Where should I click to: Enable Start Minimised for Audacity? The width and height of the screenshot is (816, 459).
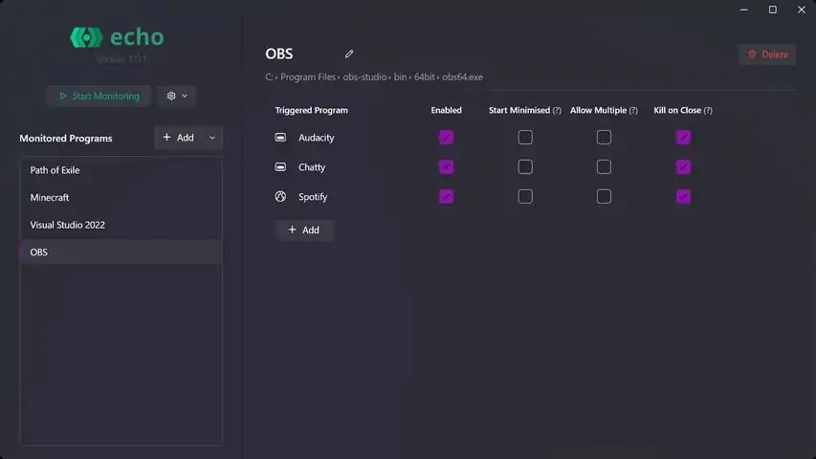tap(525, 138)
